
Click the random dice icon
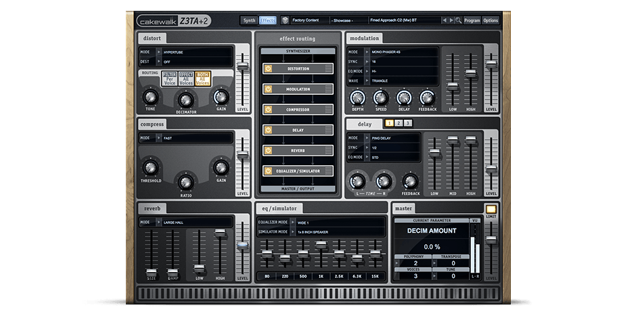285,20
